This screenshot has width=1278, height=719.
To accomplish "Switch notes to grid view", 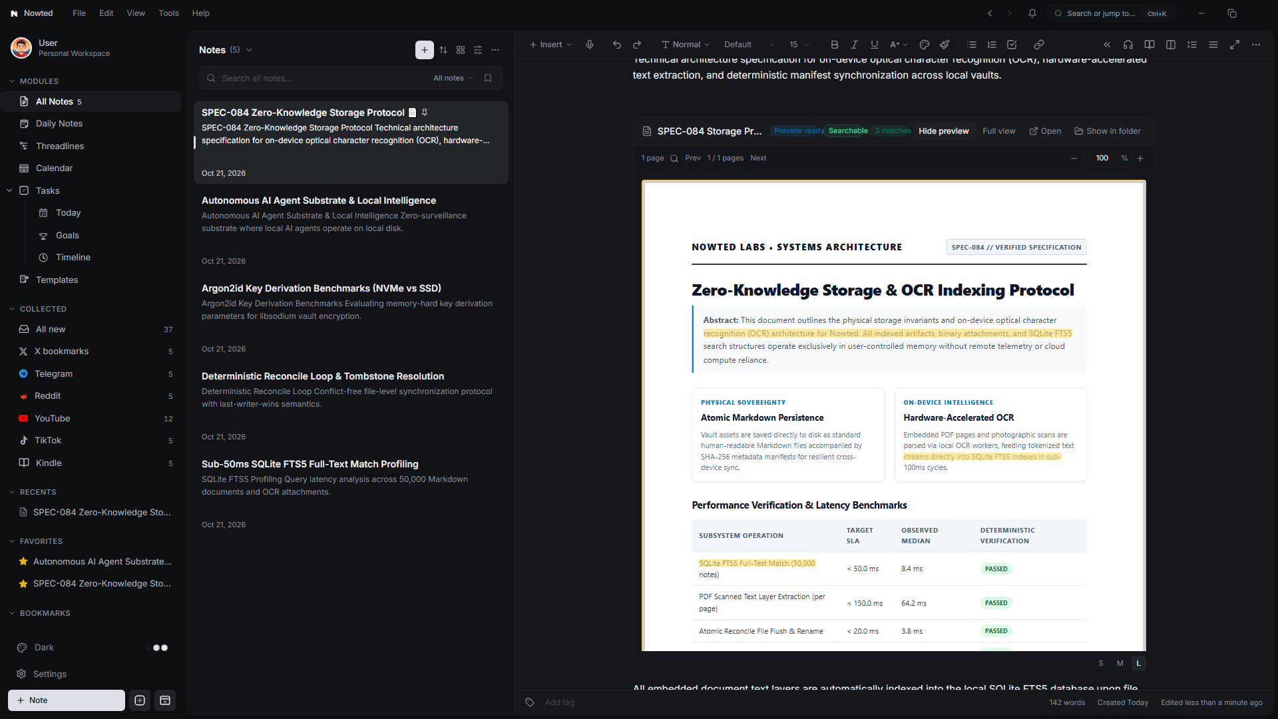I will pyautogui.click(x=461, y=50).
